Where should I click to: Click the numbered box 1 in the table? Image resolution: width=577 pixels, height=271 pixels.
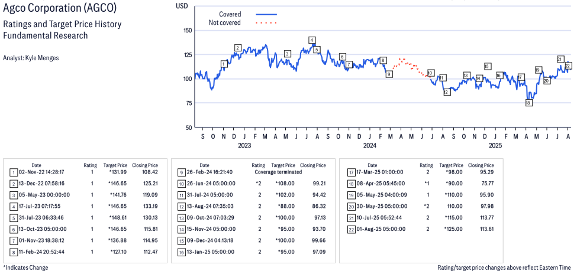[x=14, y=172]
